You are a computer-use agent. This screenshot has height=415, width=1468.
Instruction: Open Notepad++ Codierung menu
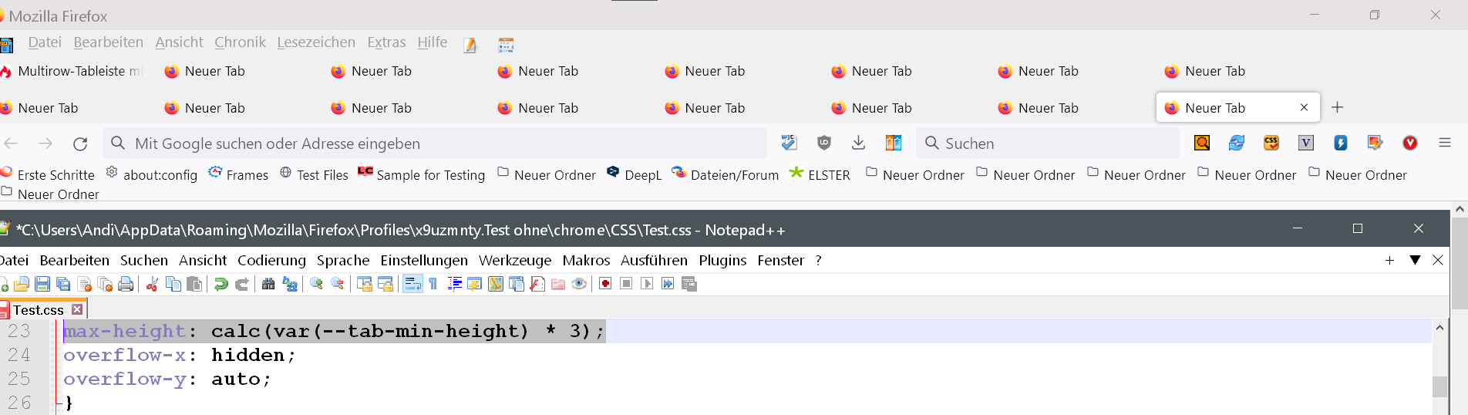click(271, 260)
